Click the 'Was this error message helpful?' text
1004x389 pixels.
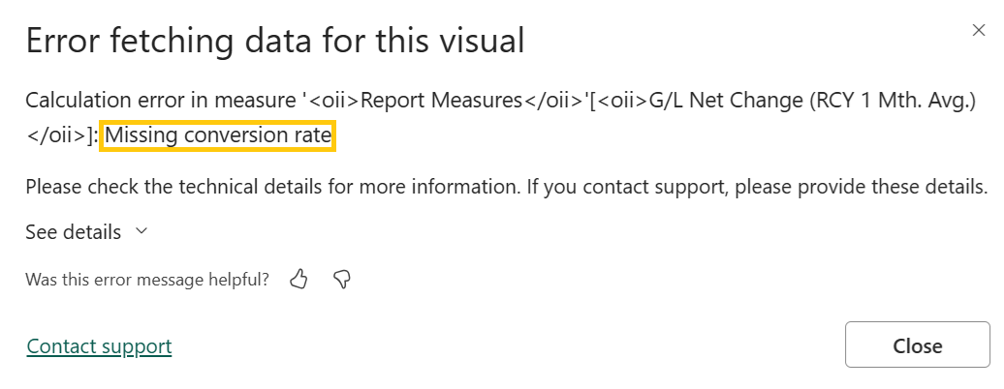(x=147, y=280)
